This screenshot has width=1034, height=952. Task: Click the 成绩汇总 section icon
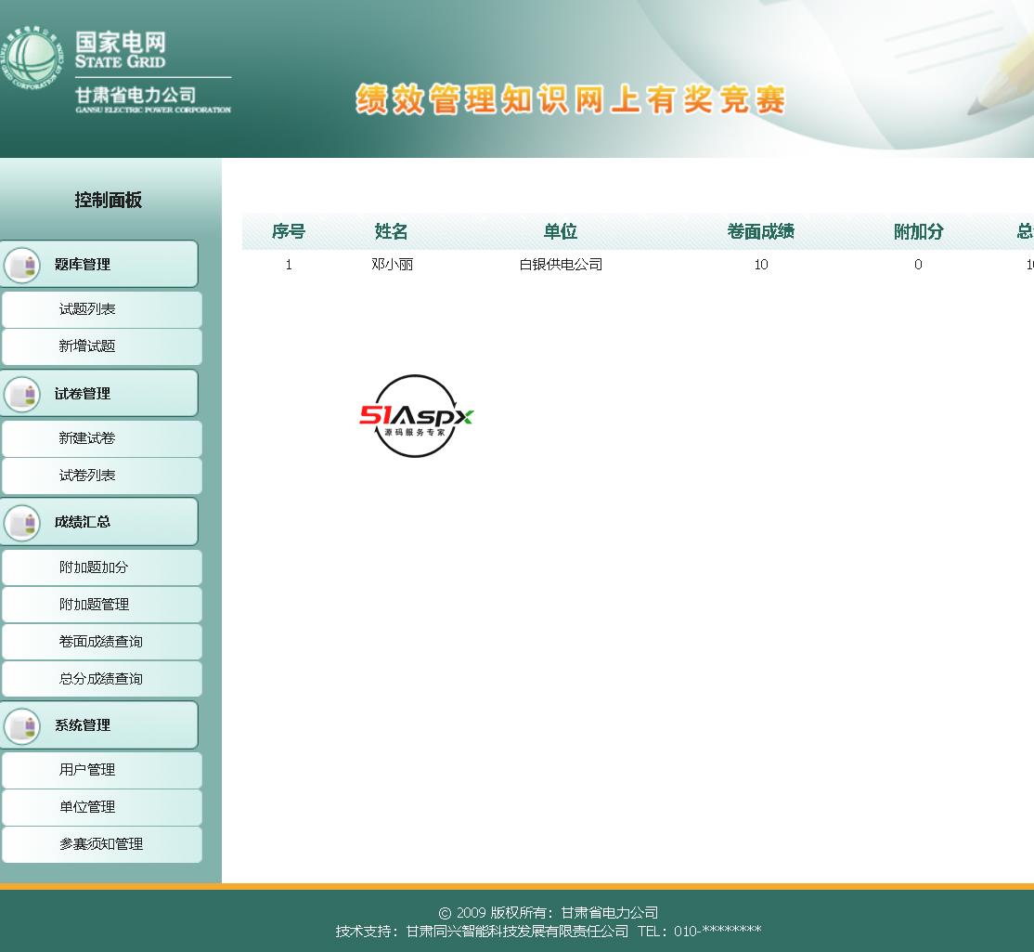(22, 522)
